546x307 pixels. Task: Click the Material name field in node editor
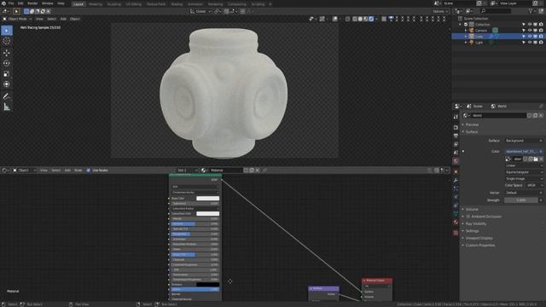coord(226,171)
